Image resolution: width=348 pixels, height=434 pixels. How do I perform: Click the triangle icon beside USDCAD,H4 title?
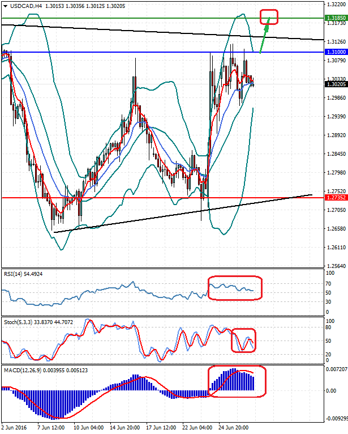[5, 6]
